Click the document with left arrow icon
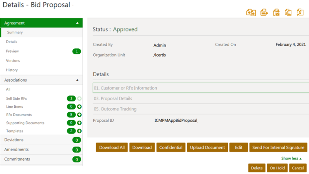 [x=264, y=13]
